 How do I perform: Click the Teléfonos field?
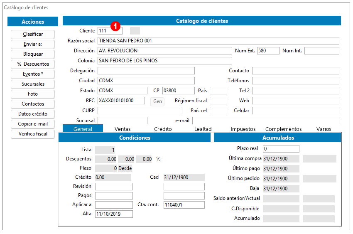click(296, 81)
